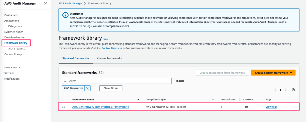Image resolution: width=306 pixels, height=122 pixels.
Task: Click Tags column header
Action: [268, 100]
